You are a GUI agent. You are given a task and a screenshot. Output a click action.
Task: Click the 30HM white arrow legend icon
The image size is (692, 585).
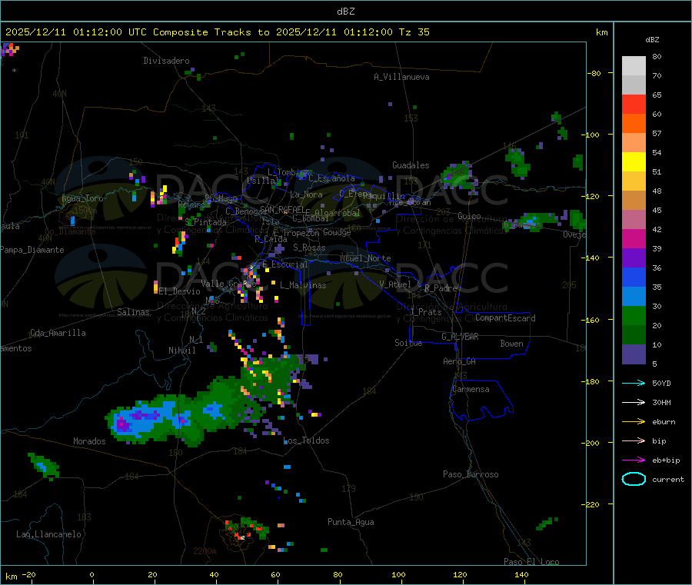(634, 402)
